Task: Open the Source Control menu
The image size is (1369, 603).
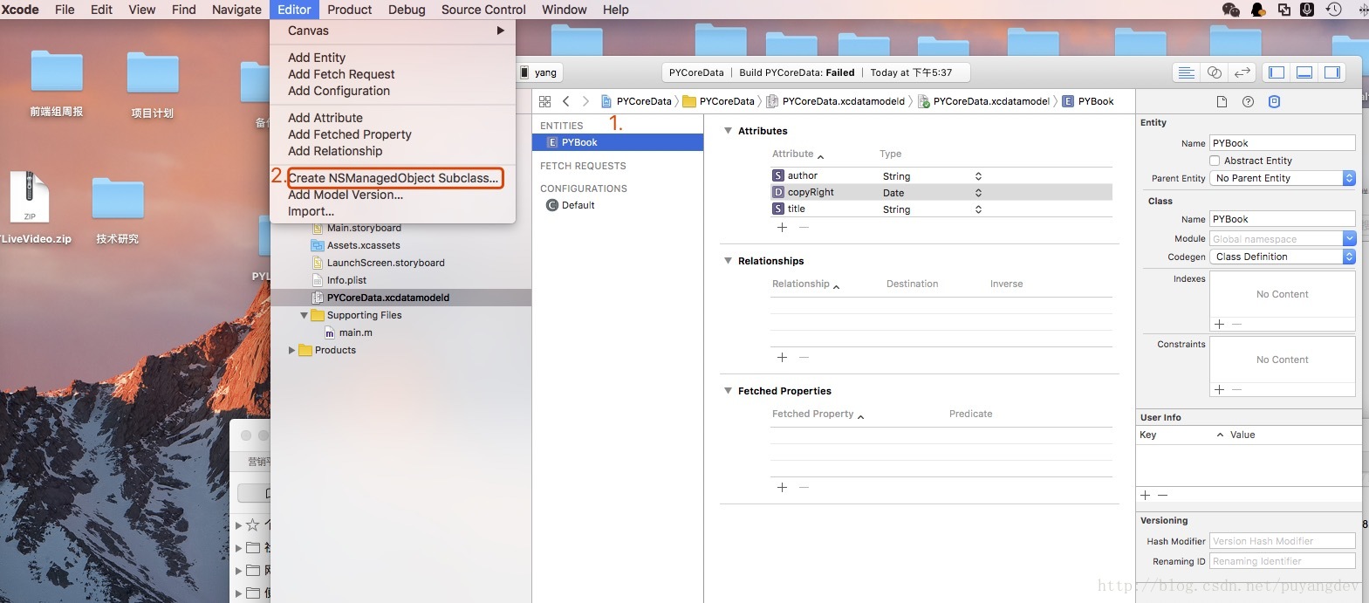Action: click(483, 10)
